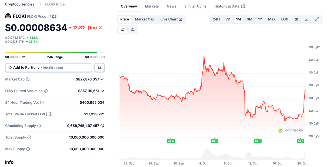Expand chart to fullscreen view
The image size is (328, 167).
tap(317, 19)
